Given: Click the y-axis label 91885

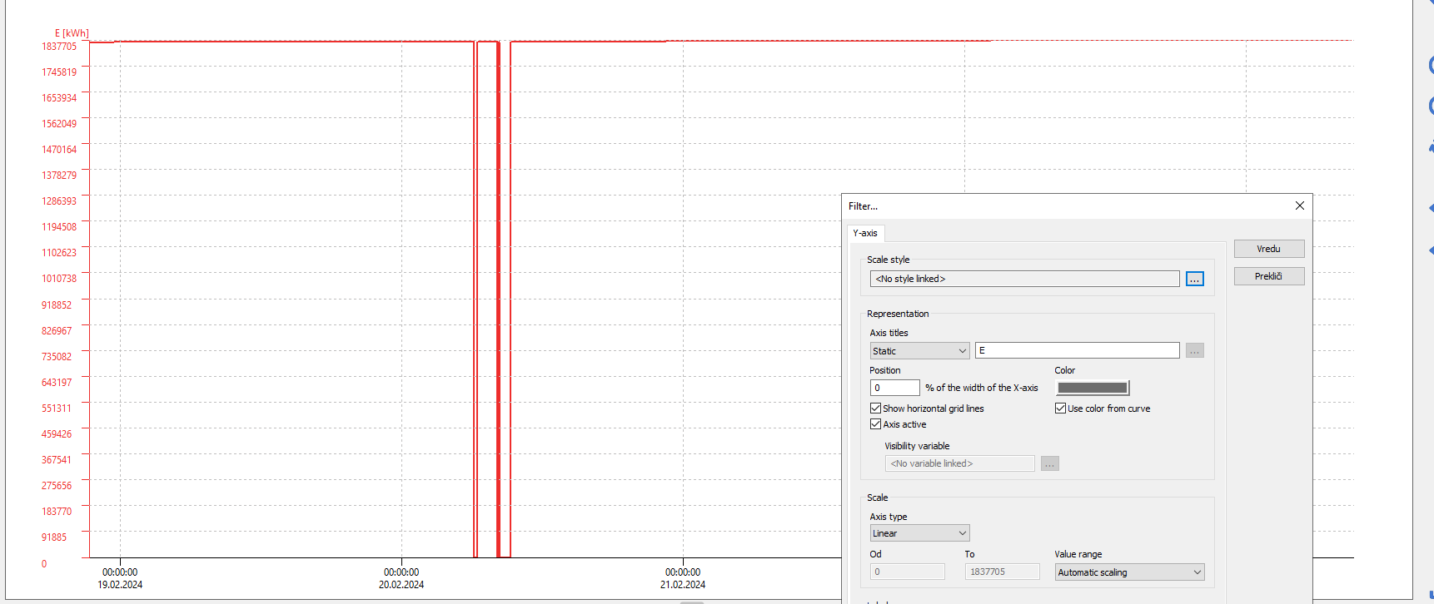Looking at the screenshot, I should click(54, 537).
